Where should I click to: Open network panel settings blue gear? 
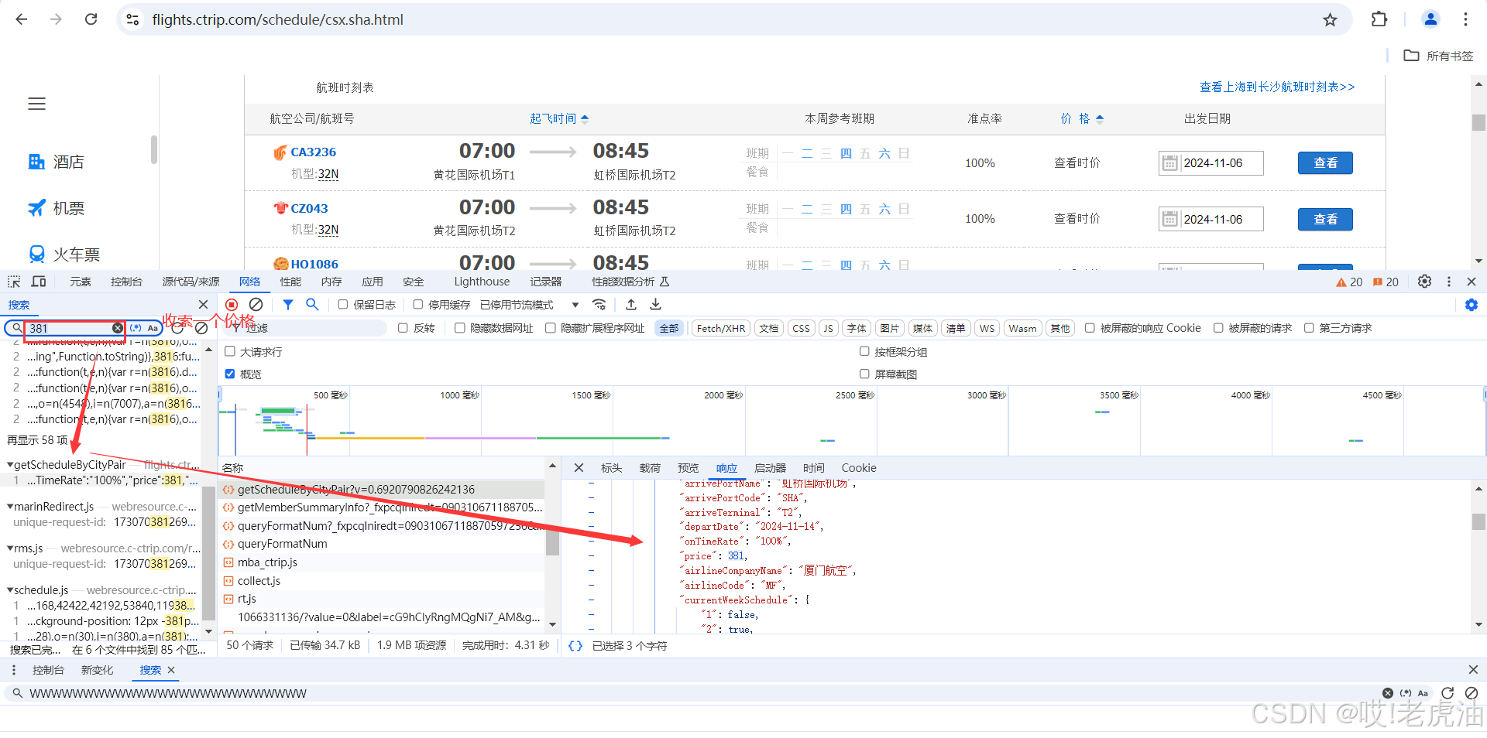coord(1472,305)
